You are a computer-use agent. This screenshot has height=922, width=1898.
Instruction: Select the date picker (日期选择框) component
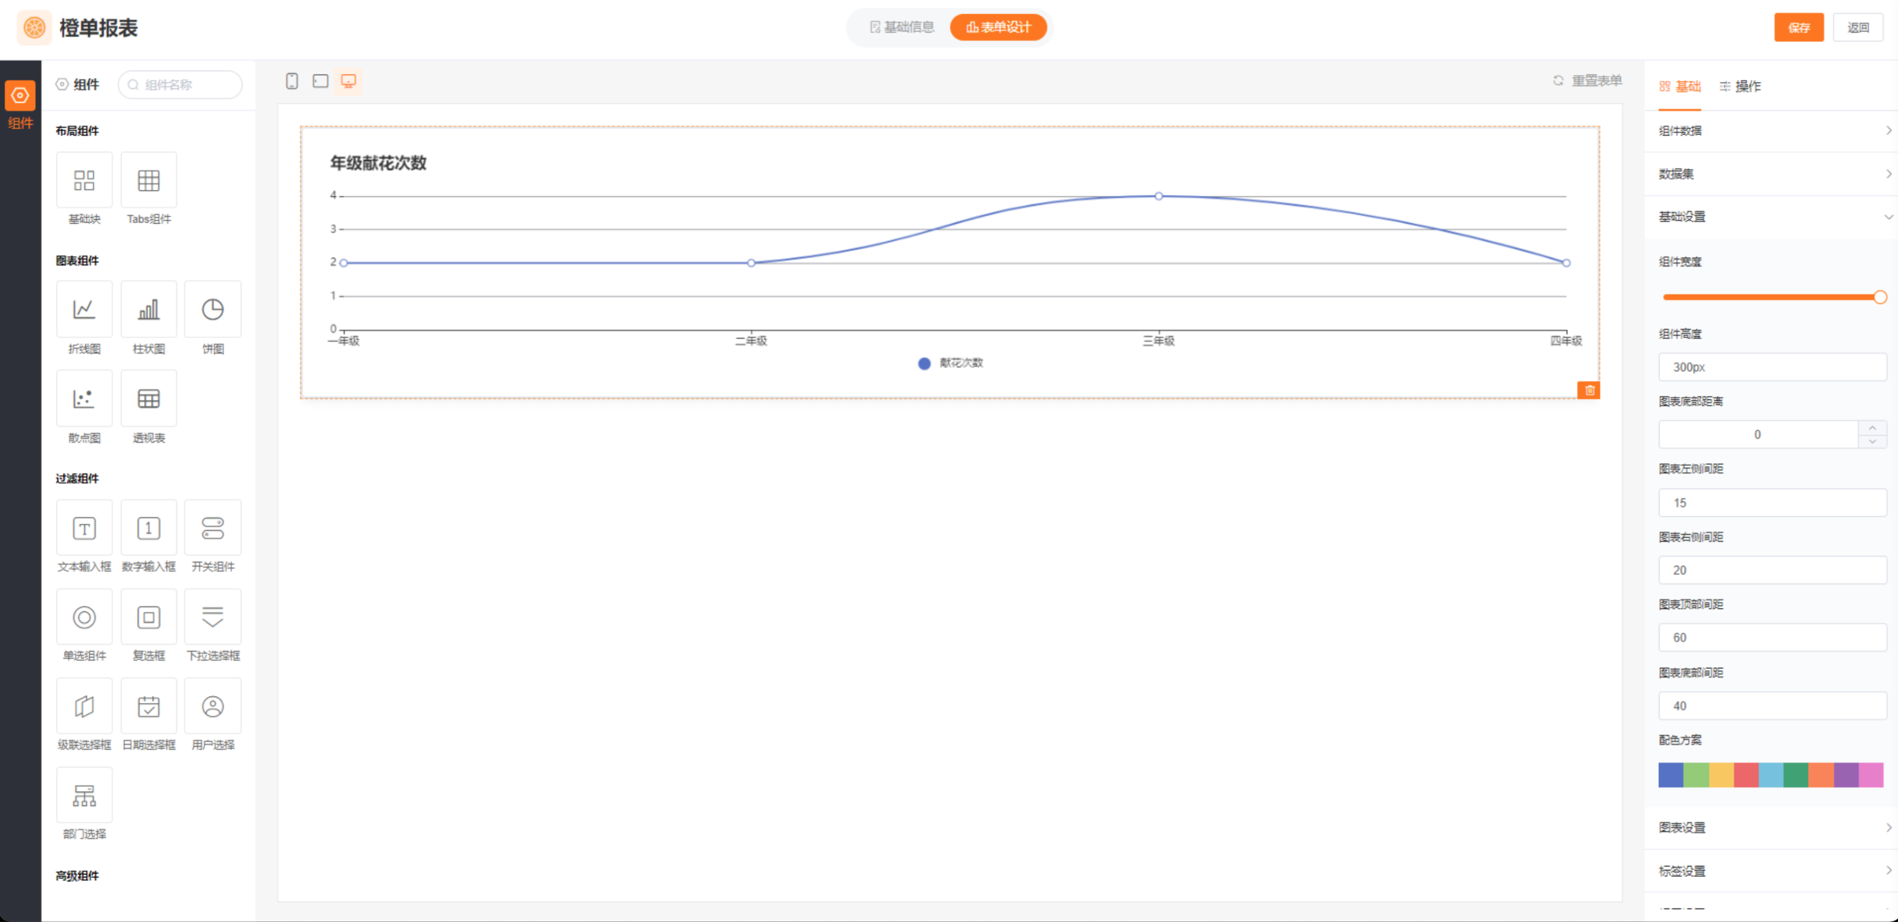(148, 706)
